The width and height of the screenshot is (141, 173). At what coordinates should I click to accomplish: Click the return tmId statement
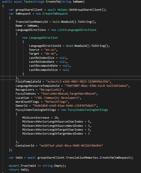[x=19, y=170]
